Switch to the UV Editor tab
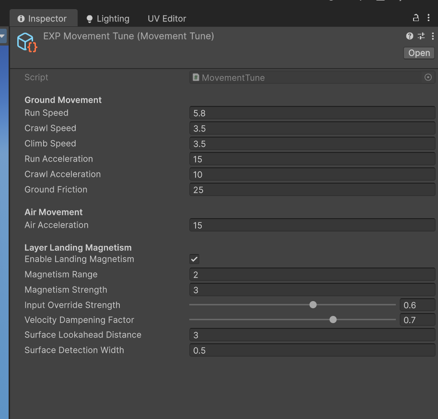The width and height of the screenshot is (438, 419). pyautogui.click(x=167, y=18)
